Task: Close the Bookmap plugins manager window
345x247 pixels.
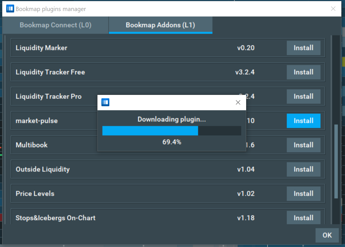Action: (333, 9)
